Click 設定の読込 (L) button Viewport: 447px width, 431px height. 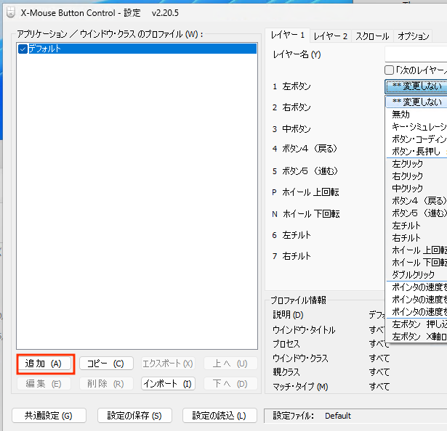[220, 416]
